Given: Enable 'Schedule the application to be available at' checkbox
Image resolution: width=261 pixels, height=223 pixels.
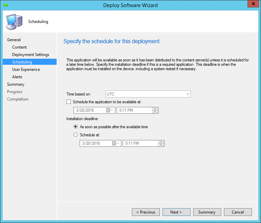Looking at the screenshot, I should click(69, 102).
